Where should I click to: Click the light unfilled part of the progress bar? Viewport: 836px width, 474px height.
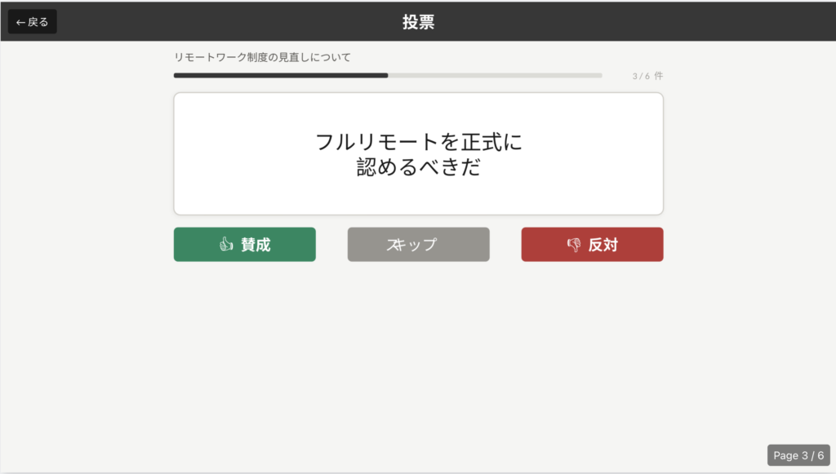pos(495,75)
